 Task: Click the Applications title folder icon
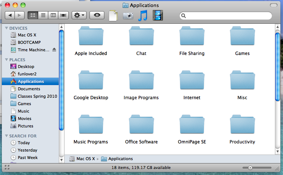[126, 6]
